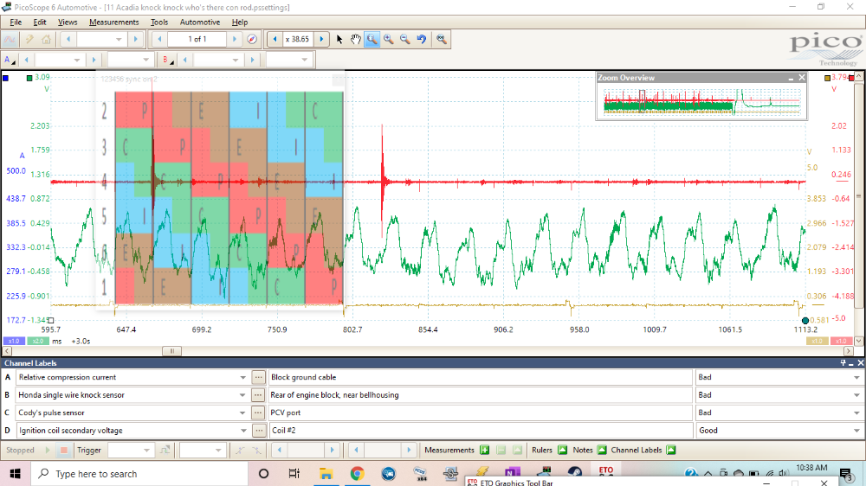Click ellipsis button for channel C label
Screen dimensions: 866x486
point(258,412)
